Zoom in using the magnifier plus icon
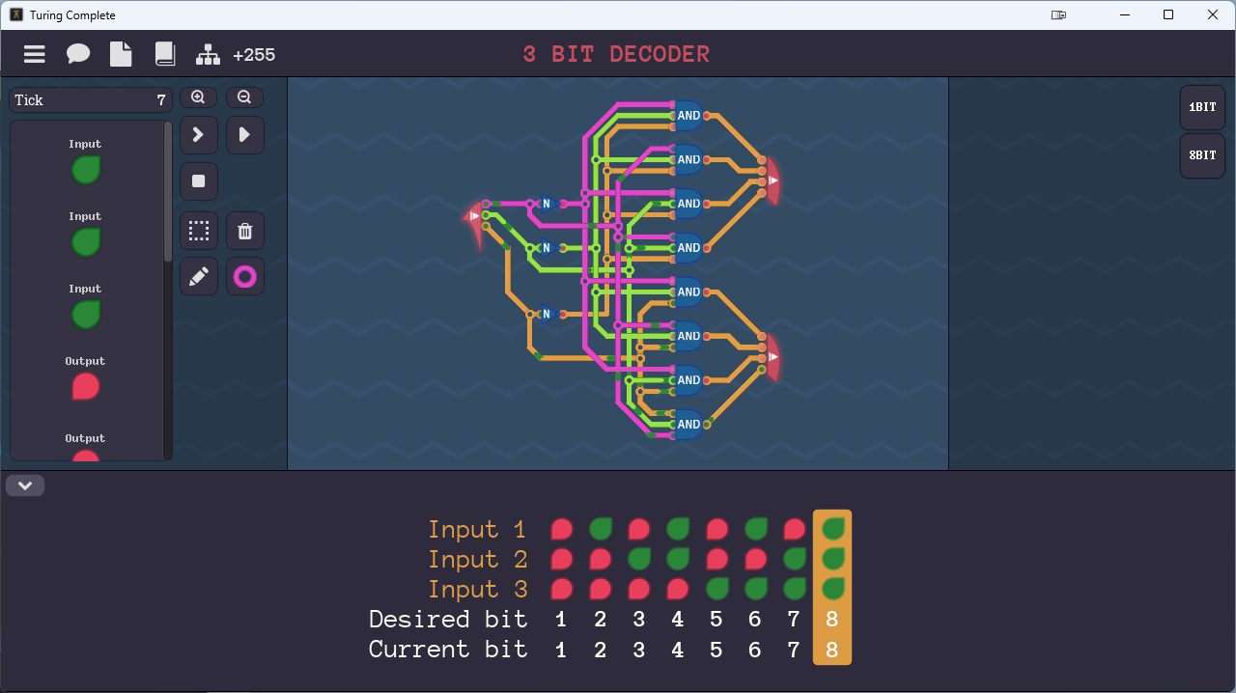Image resolution: width=1236 pixels, height=693 pixels. click(x=198, y=97)
